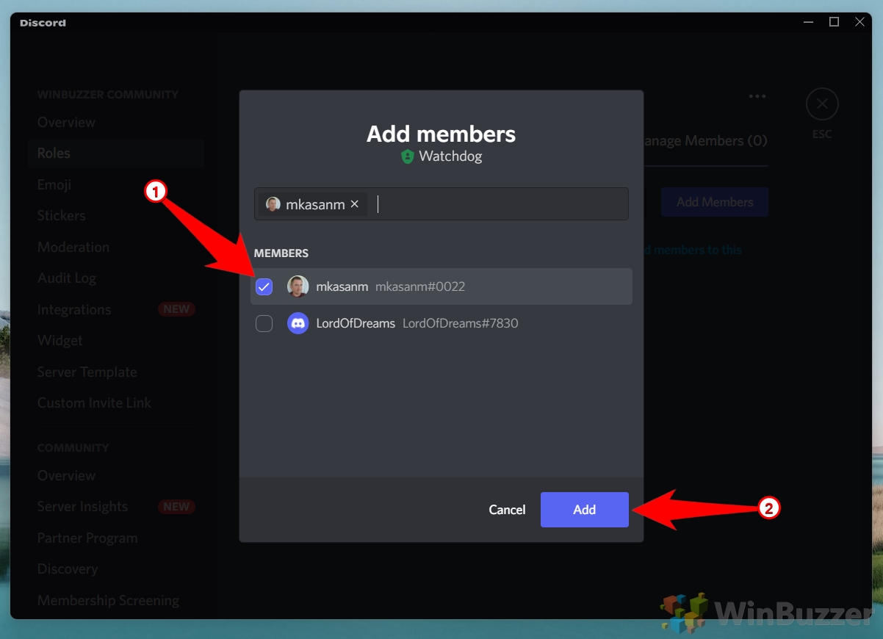Image resolution: width=883 pixels, height=639 pixels.
Task: Open Partner Program page
Action: 87,538
